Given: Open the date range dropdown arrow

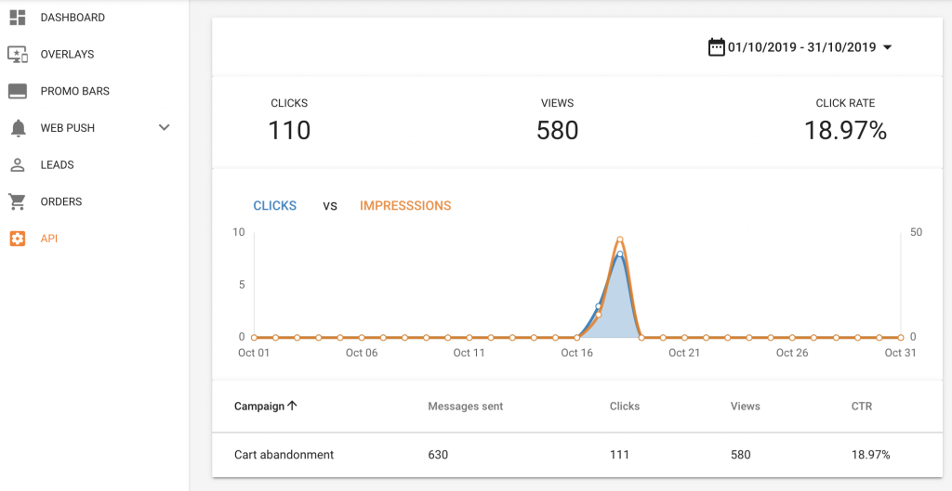Looking at the screenshot, I should coord(887,48).
